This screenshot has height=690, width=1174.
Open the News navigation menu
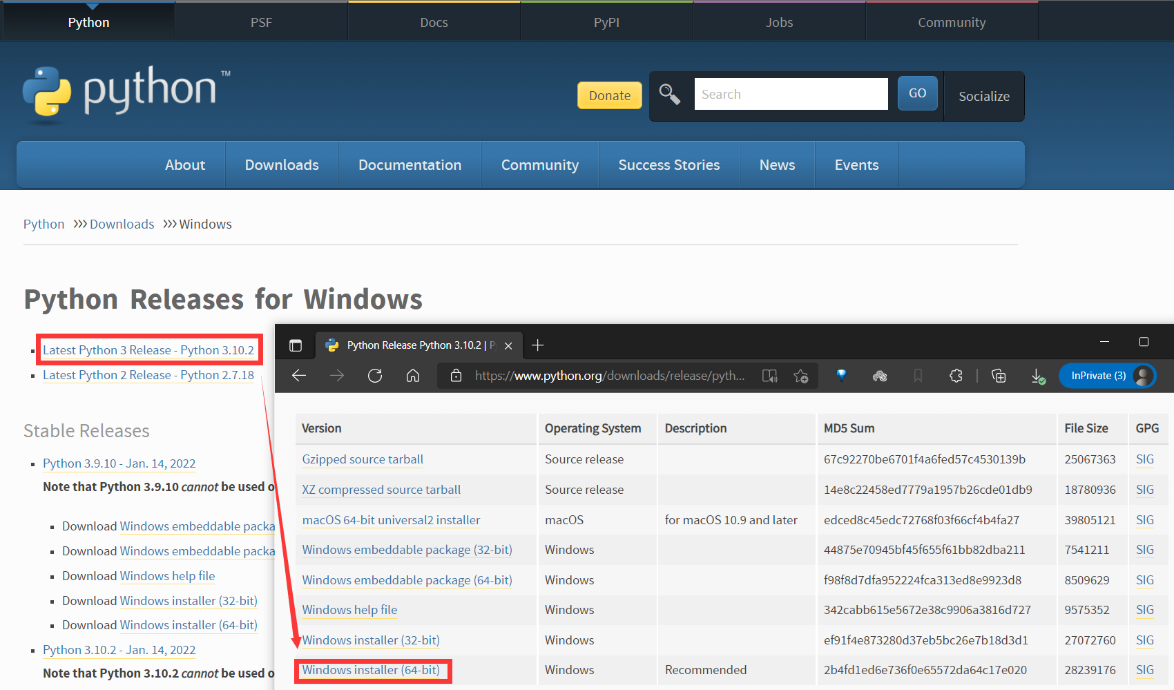click(778, 164)
